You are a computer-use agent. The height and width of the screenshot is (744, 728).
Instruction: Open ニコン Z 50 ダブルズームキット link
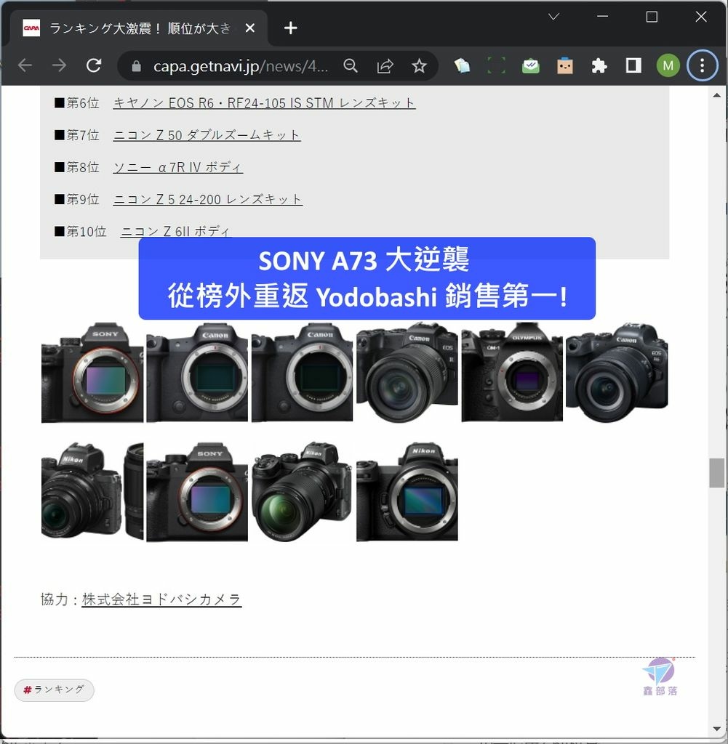[x=207, y=134]
